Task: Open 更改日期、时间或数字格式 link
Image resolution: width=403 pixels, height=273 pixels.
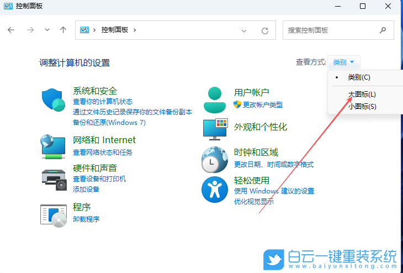Action: (x=274, y=165)
